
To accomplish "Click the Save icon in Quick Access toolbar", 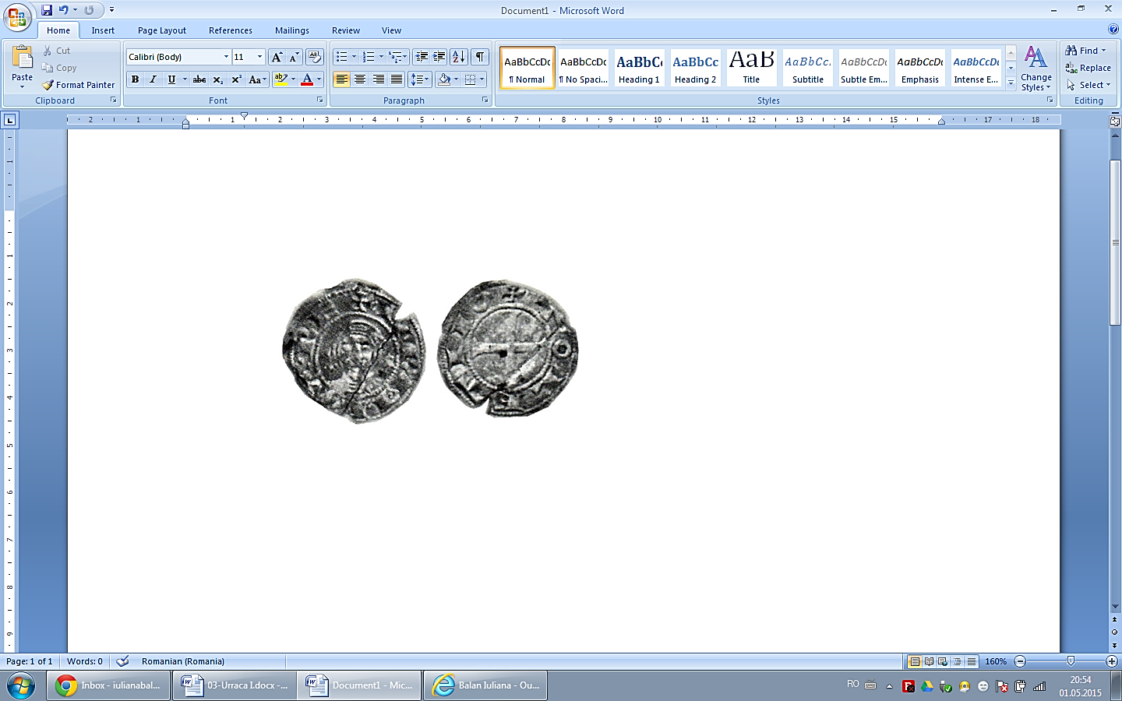I will (x=47, y=10).
